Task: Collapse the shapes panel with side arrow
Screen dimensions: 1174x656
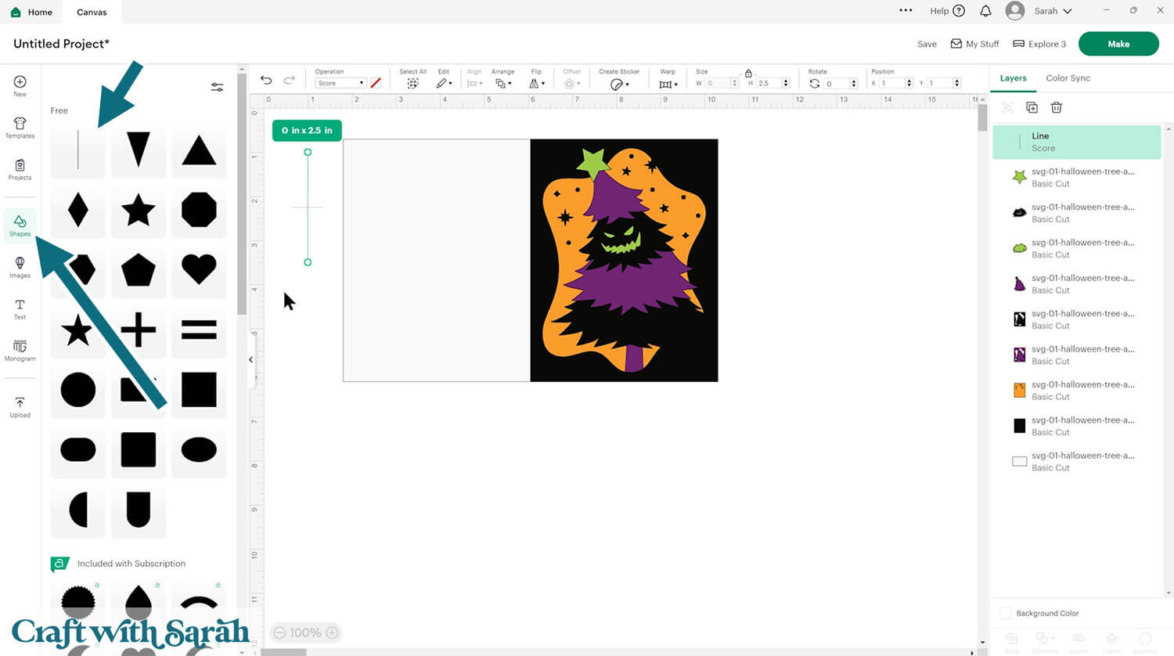Action: point(250,360)
